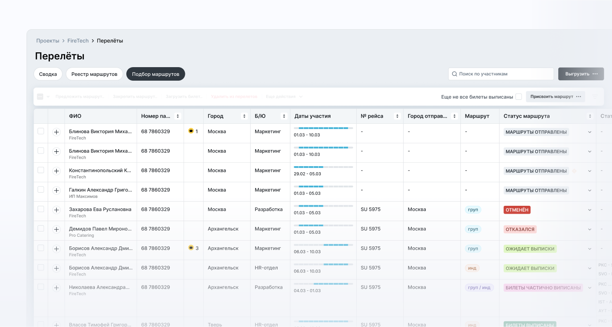Viewport: 612px width, 327px height.
Task: Open the 'Еще действия' dropdown
Action: coord(284,96)
